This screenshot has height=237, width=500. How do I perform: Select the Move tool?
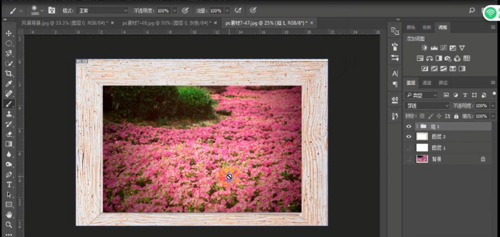(x=8, y=33)
